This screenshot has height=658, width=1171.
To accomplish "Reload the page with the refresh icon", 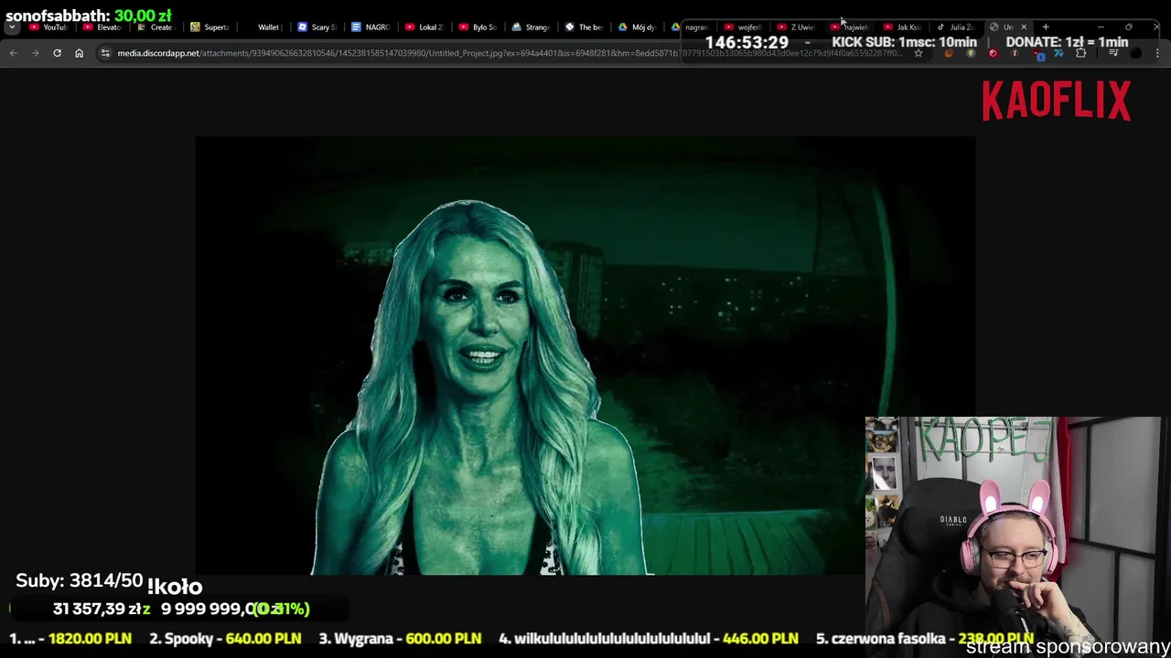I will 57,53.
